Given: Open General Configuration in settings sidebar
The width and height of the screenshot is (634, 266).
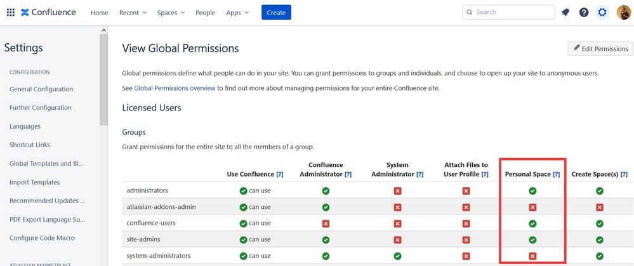Looking at the screenshot, I should pyautogui.click(x=41, y=90).
